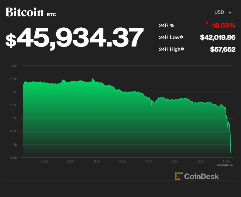The height and width of the screenshot is (197, 241).
Task: Click the 12:00 time axis label
Action: [122, 161]
